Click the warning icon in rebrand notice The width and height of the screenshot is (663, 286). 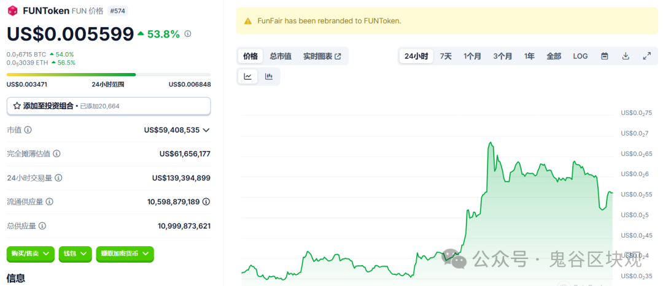248,21
